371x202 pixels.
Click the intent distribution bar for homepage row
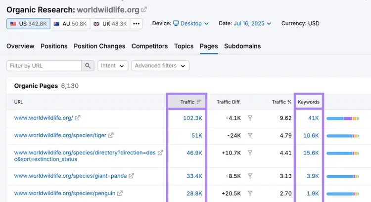343,118
